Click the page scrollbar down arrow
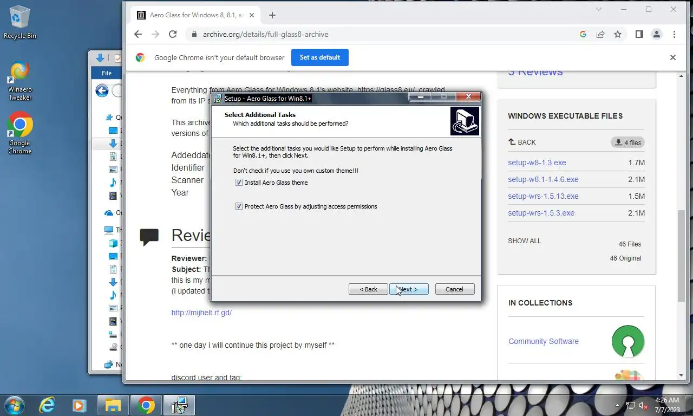This screenshot has height=416, width=693. click(x=682, y=375)
